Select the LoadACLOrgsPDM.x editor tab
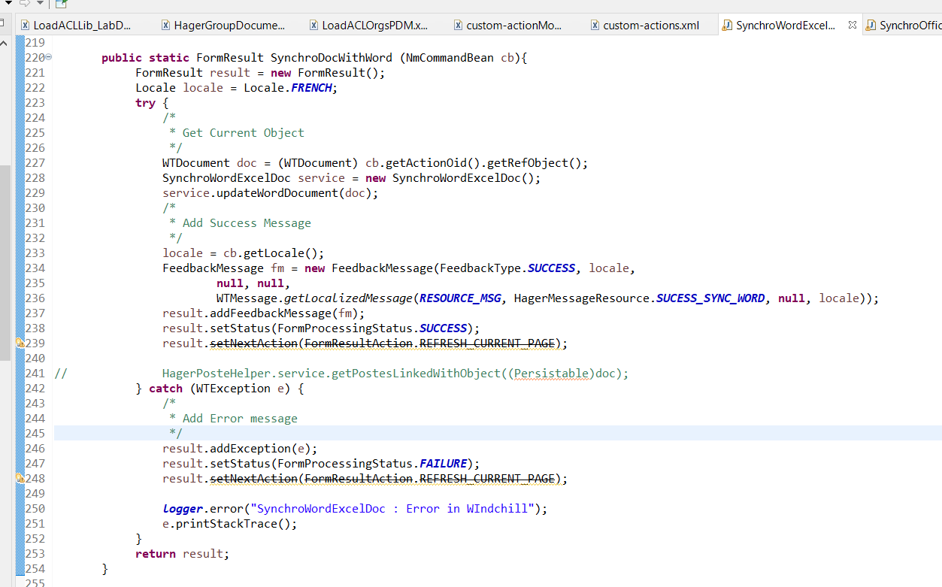Image resolution: width=942 pixels, height=587 pixels. point(368,26)
